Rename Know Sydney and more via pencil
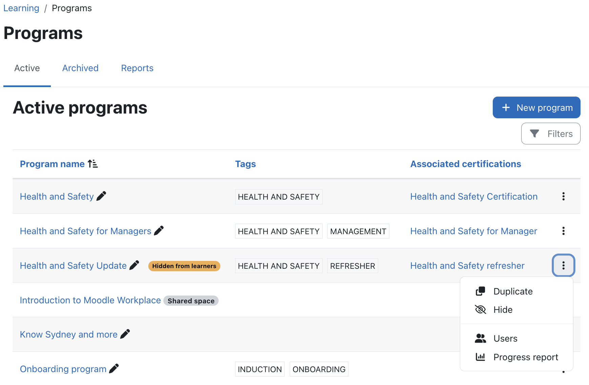589x385 pixels. [x=125, y=334]
